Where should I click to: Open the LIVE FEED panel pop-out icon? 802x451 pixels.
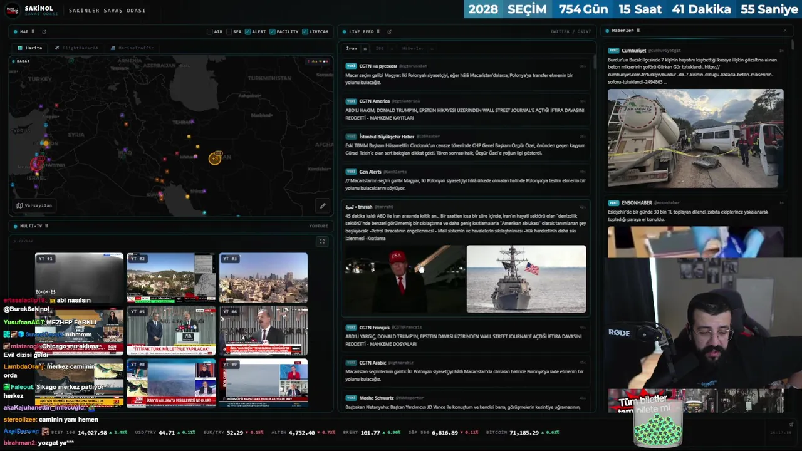tap(389, 31)
